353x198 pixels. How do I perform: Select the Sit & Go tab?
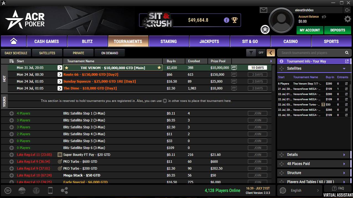tap(250, 41)
